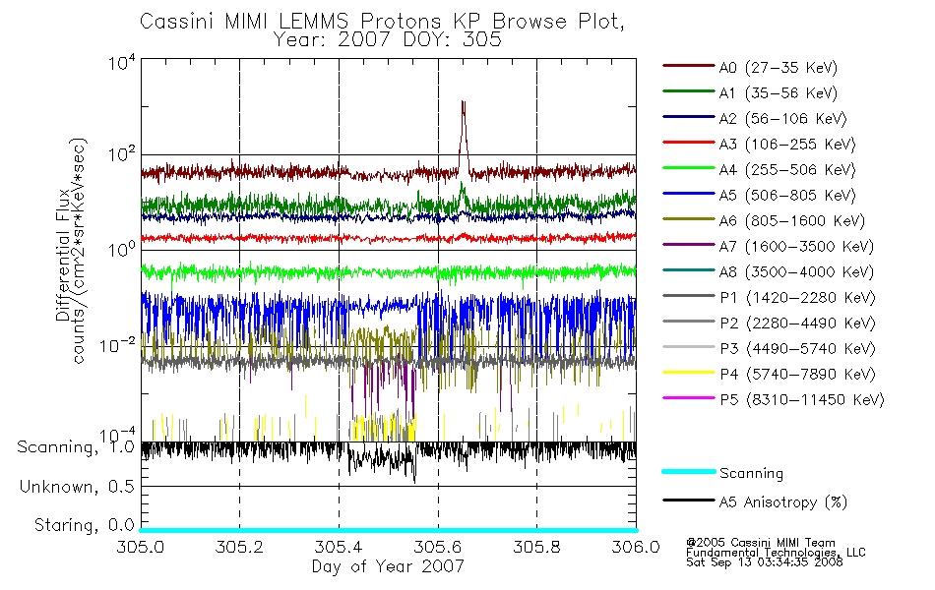This screenshot has height=590, width=935.
Task: Click the x-axis tick label 305.0
Action: 141,547
